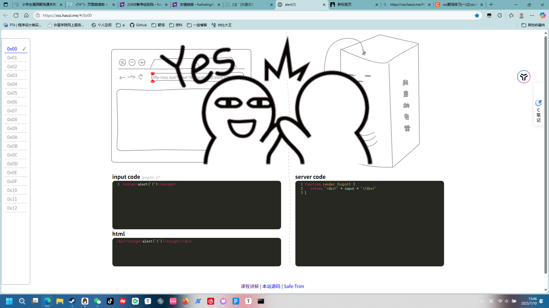This screenshot has width=549, height=308.
Task: Select level 0x02 in the sidebar
Action: tap(16, 66)
